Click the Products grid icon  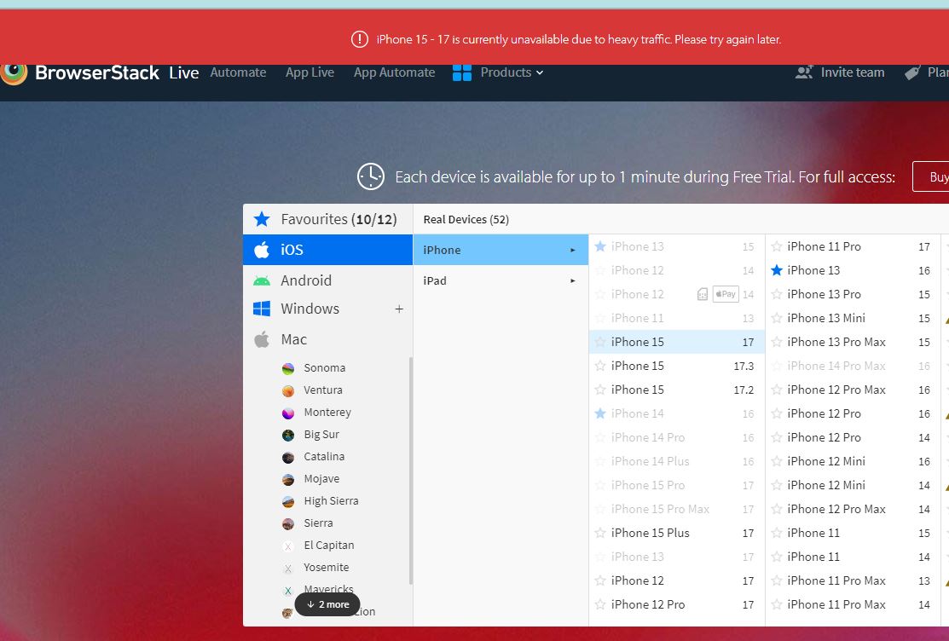point(462,72)
